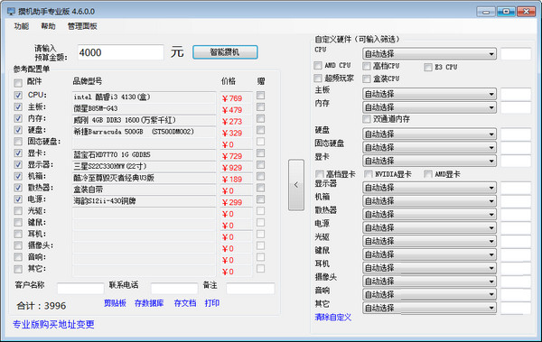Click the 清除自定义 link
This screenshot has height=342, width=542.
tap(332, 317)
